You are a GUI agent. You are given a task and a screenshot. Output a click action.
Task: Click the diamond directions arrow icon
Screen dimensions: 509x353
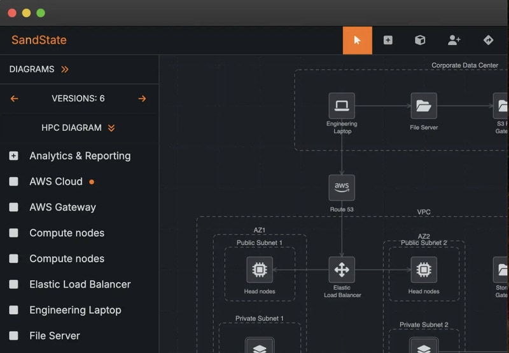tap(489, 40)
